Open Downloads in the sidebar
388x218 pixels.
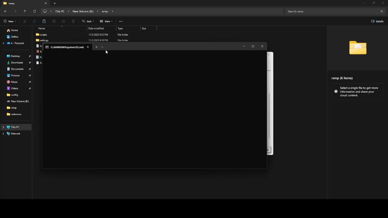[17, 63]
